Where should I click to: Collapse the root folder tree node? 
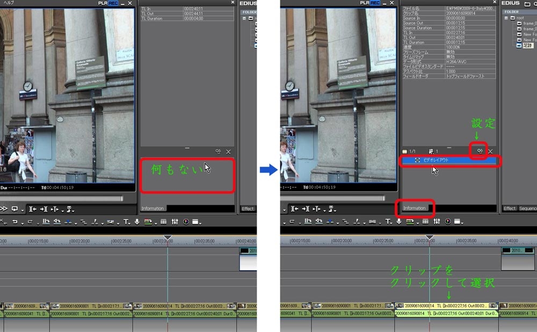(505, 18)
